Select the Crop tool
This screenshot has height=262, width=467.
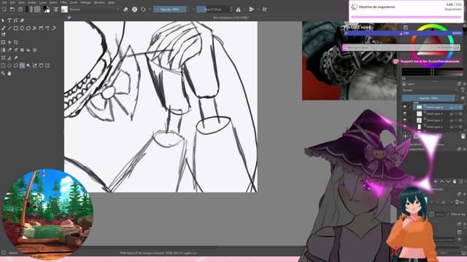15,42
